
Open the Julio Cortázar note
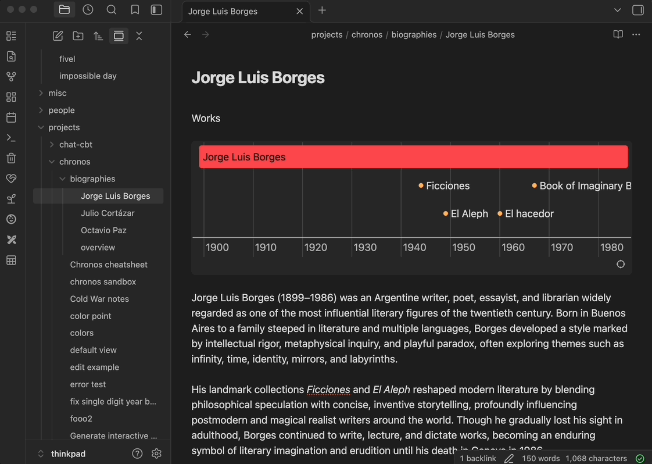tap(108, 213)
